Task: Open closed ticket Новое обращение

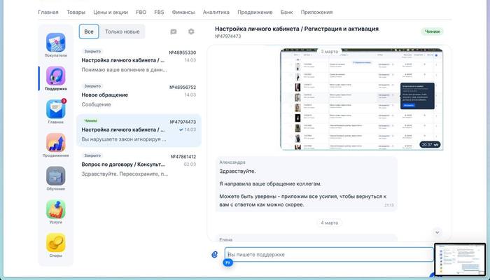Action: (x=139, y=95)
